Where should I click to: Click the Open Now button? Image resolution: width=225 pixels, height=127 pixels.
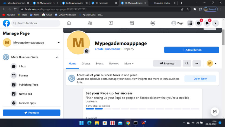(x=200, y=79)
